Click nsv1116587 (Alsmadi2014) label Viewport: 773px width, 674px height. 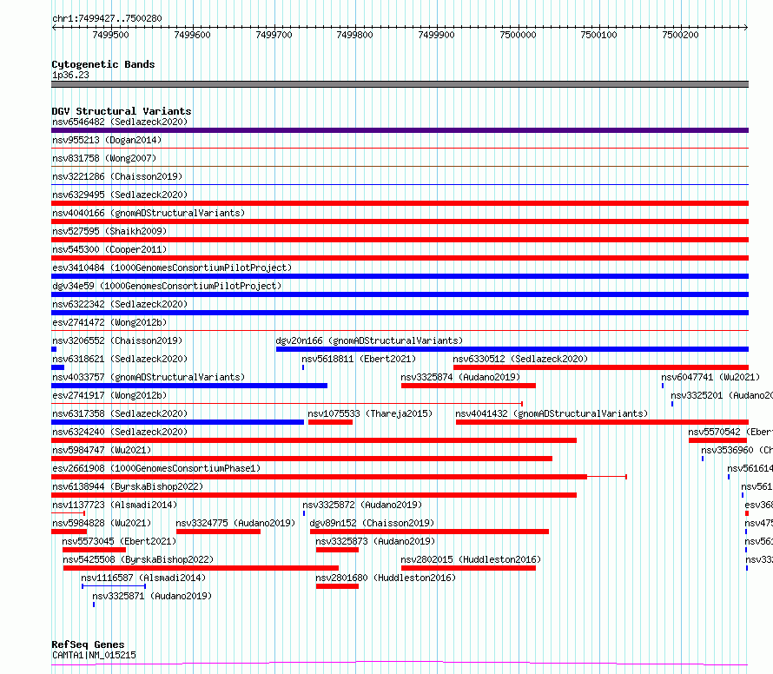[x=143, y=578]
